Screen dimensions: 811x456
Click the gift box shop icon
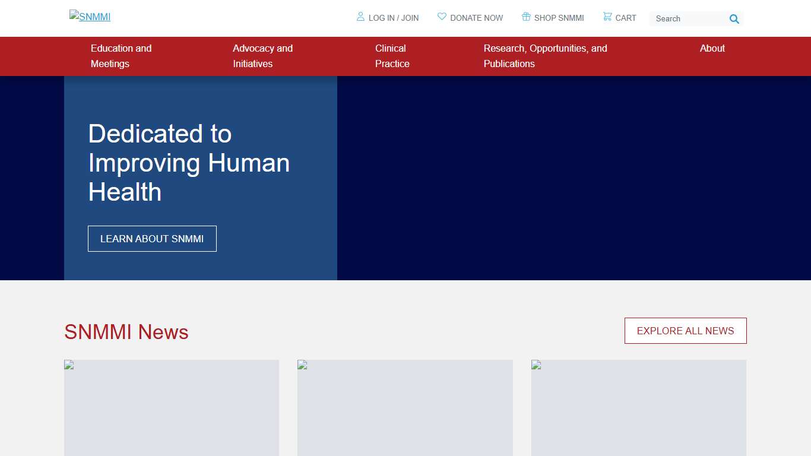[526, 17]
